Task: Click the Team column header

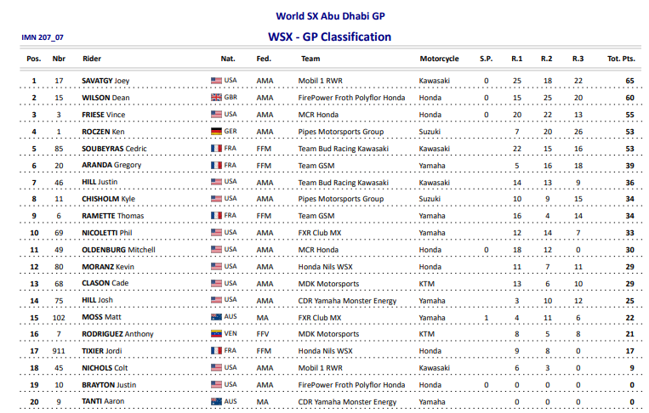Action: coord(310,59)
